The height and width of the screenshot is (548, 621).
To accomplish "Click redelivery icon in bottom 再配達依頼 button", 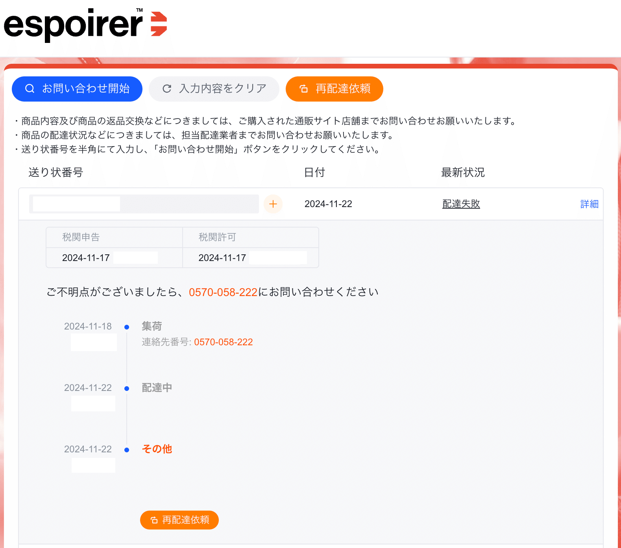I will point(154,520).
